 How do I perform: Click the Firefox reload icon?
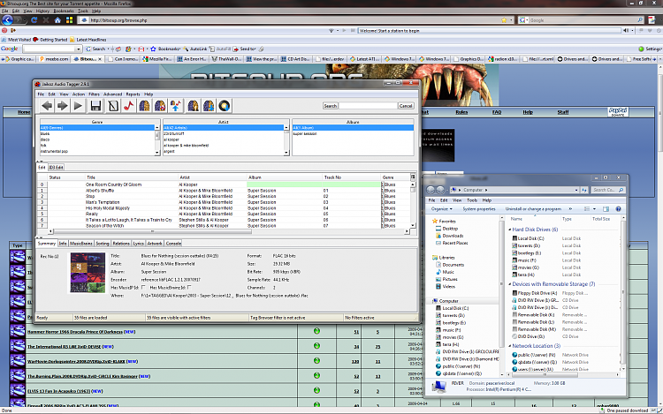click(x=34, y=19)
